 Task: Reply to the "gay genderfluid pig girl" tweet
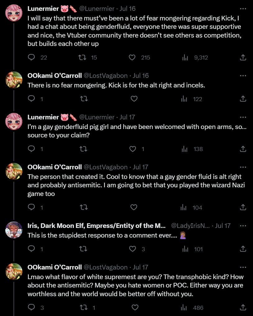tap(31, 149)
